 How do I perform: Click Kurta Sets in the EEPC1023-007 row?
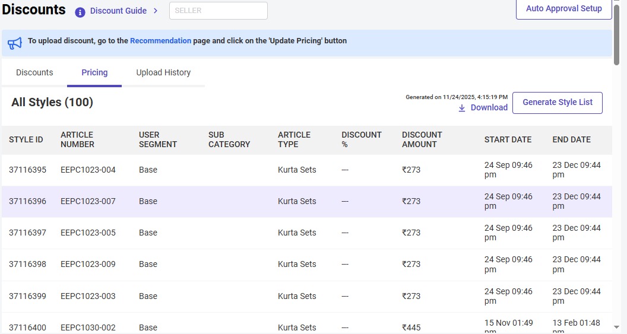[x=297, y=201]
